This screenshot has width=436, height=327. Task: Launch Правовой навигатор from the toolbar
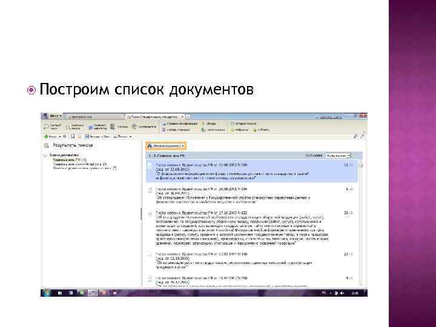97,127
